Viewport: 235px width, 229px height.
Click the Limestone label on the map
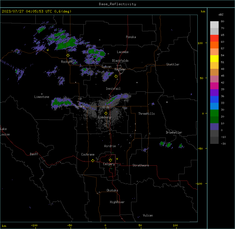coord(42,97)
